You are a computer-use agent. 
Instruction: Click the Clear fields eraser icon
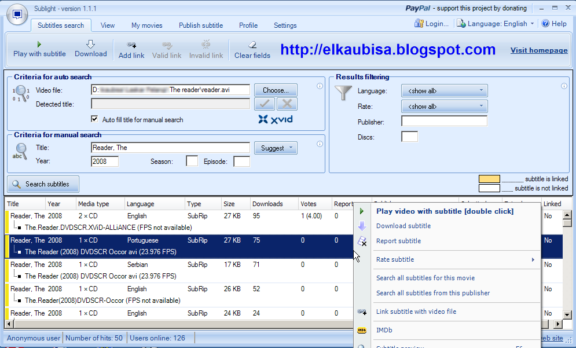coord(252,45)
